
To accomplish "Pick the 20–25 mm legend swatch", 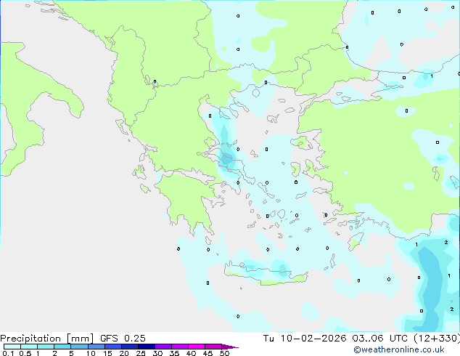I will 129,347.
